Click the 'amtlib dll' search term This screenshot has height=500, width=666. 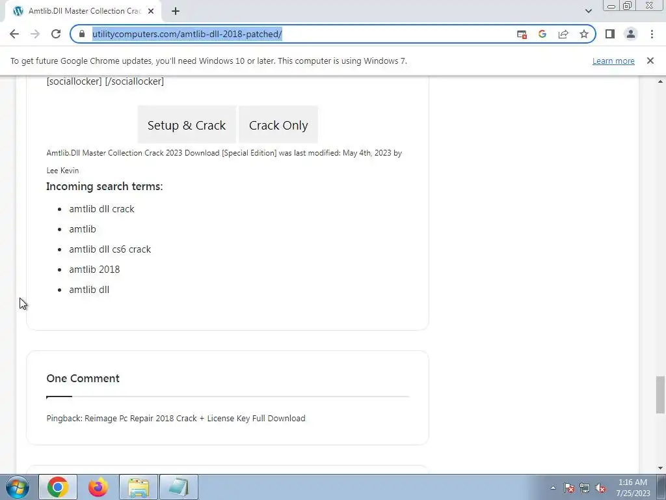point(89,290)
